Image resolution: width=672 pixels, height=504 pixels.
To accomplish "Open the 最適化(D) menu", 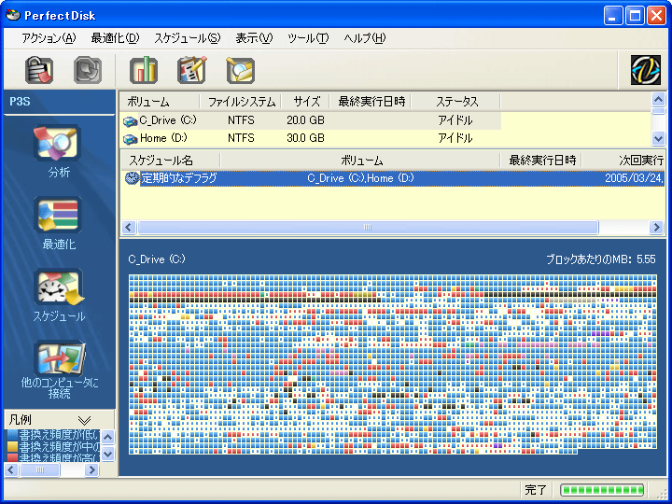I will [116, 38].
